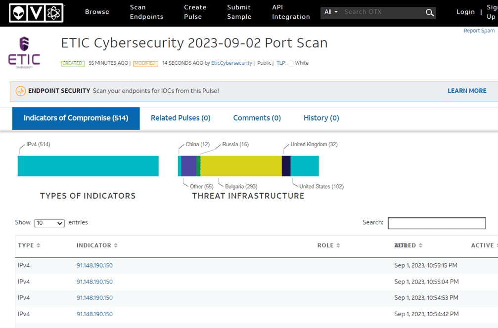The height and width of the screenshot is (328, 498).
Task: Open the Browse menu
Action: point(97,12)
